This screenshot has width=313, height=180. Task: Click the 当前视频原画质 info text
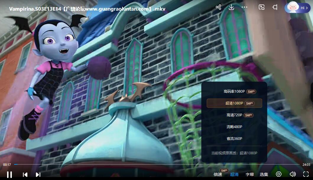pyautogui.click(x=234, y=153)
